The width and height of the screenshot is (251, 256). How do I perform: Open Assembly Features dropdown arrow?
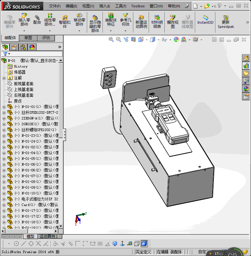111,31
